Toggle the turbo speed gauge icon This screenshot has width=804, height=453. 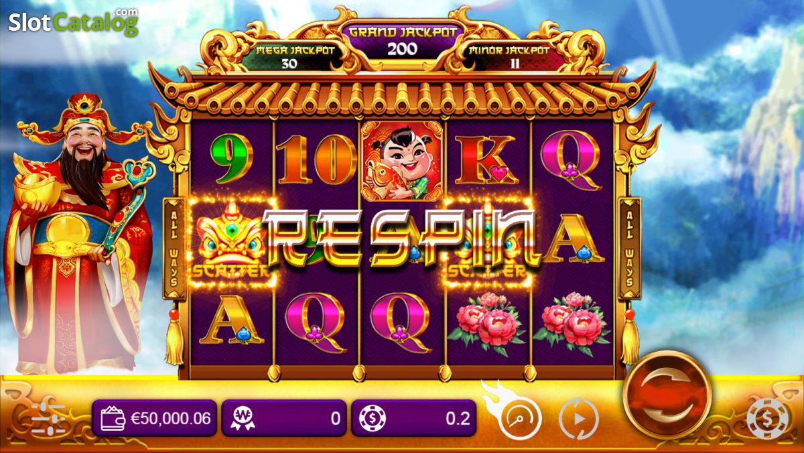coord(519,419)
